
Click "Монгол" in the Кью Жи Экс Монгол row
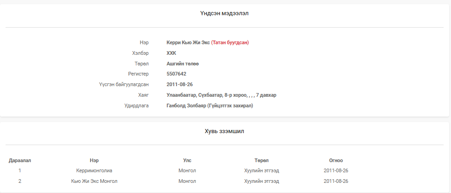187,181
